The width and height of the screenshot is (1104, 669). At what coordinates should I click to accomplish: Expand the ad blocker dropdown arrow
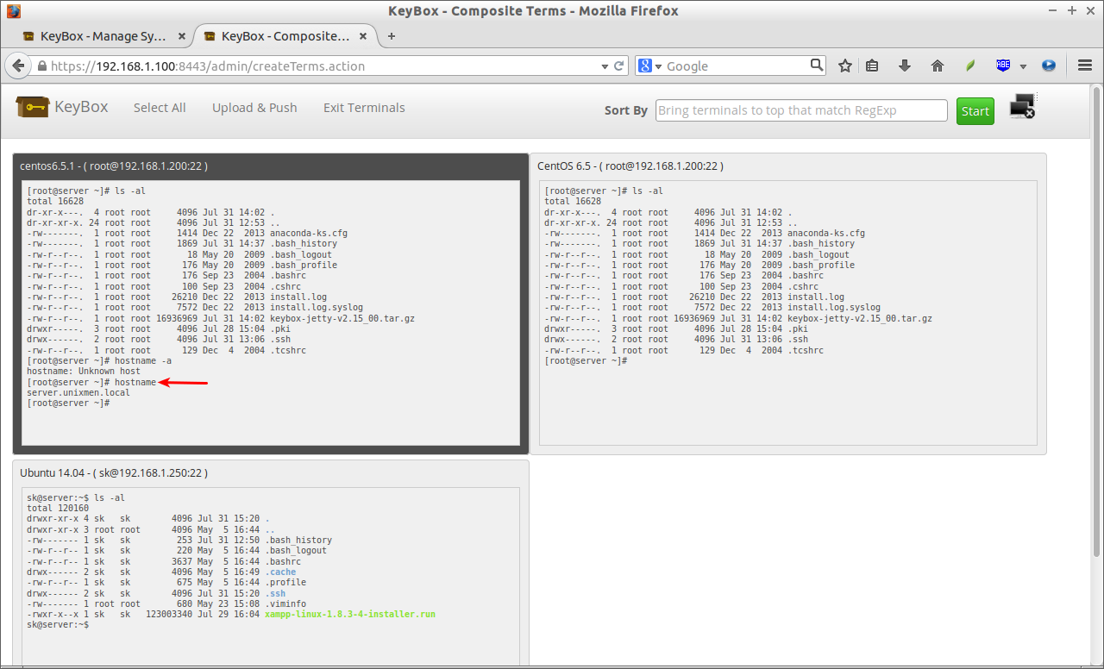click(1023, 66)
